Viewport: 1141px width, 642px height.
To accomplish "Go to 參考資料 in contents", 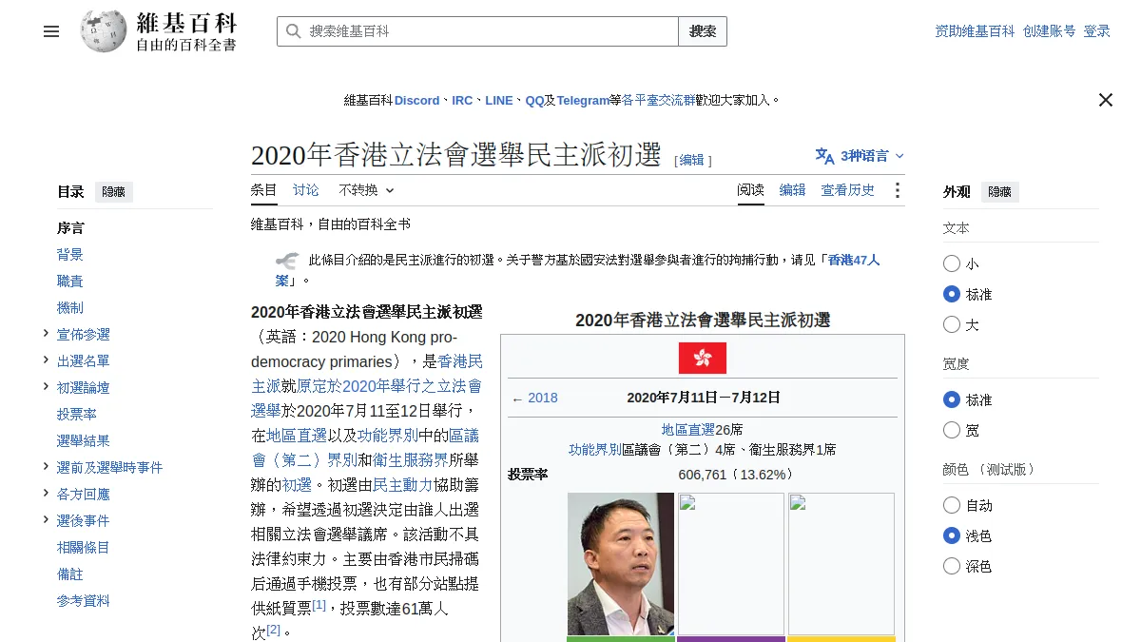I will pos(84,601).
